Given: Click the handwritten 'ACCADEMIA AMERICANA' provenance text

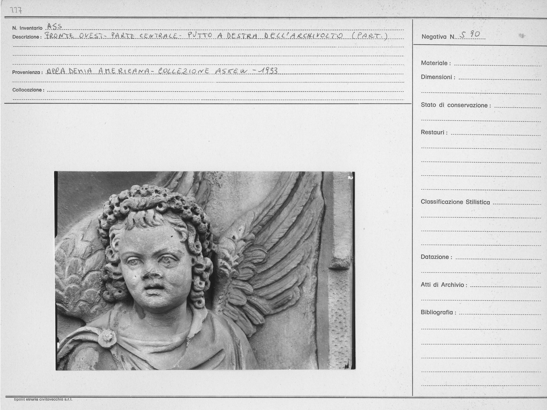Looking at the screenshot, I should pos(162,71).
